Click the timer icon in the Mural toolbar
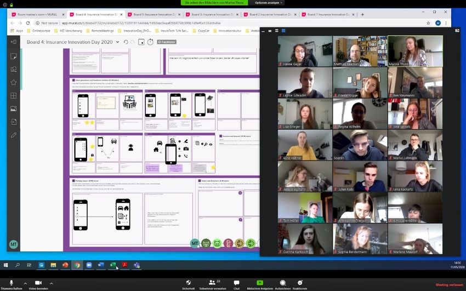This screenshot has height=291, width=466. point(151,42)
